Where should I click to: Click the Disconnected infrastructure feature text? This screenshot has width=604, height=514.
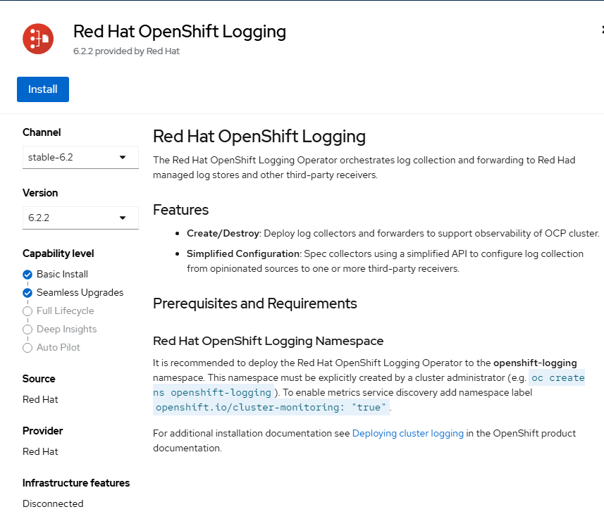[x=53, y=503]
